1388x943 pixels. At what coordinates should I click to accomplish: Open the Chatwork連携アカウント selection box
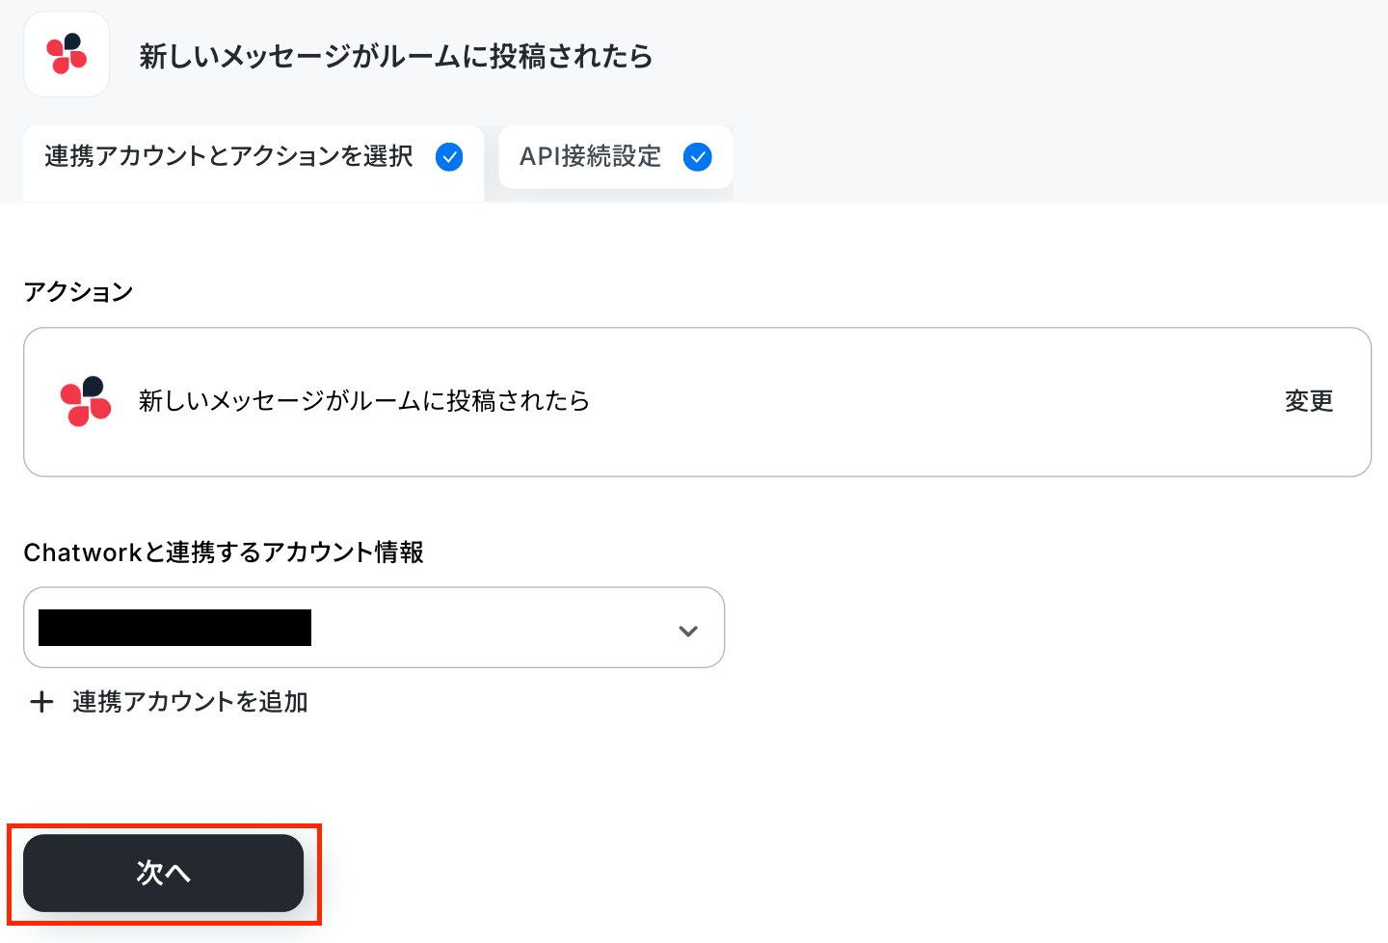point(374,628)
